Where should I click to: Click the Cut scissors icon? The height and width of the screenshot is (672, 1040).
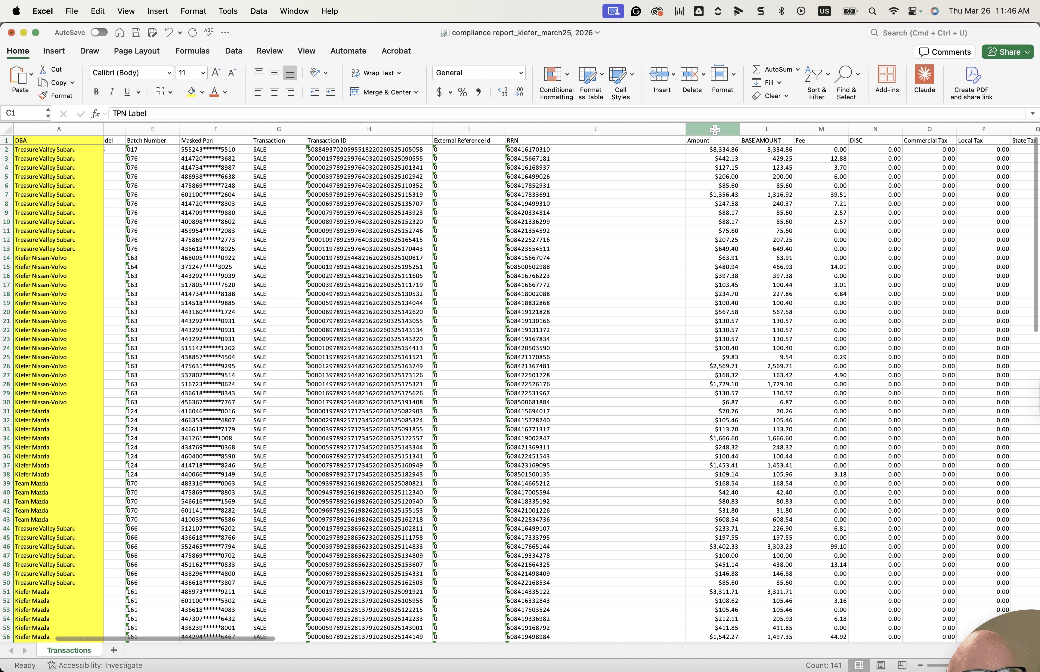(x=43, y=69)
